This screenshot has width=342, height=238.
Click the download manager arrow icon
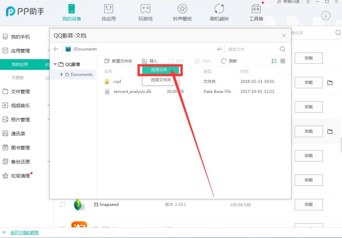point(326,16)
